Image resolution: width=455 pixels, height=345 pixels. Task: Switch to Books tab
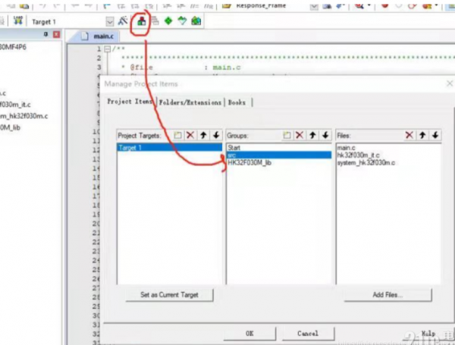click(x=237, y=102)
